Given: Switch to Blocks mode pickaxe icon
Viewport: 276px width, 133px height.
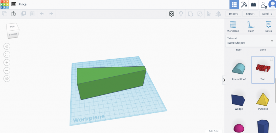Looking at the screenshot, I should coord(244,5).
